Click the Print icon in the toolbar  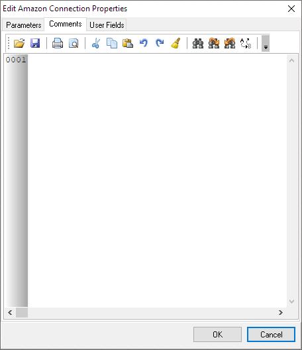[x=58, y=43]
